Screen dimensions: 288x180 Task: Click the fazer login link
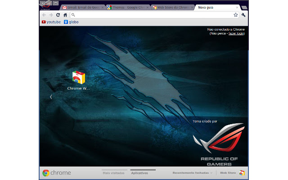(236, 33)
